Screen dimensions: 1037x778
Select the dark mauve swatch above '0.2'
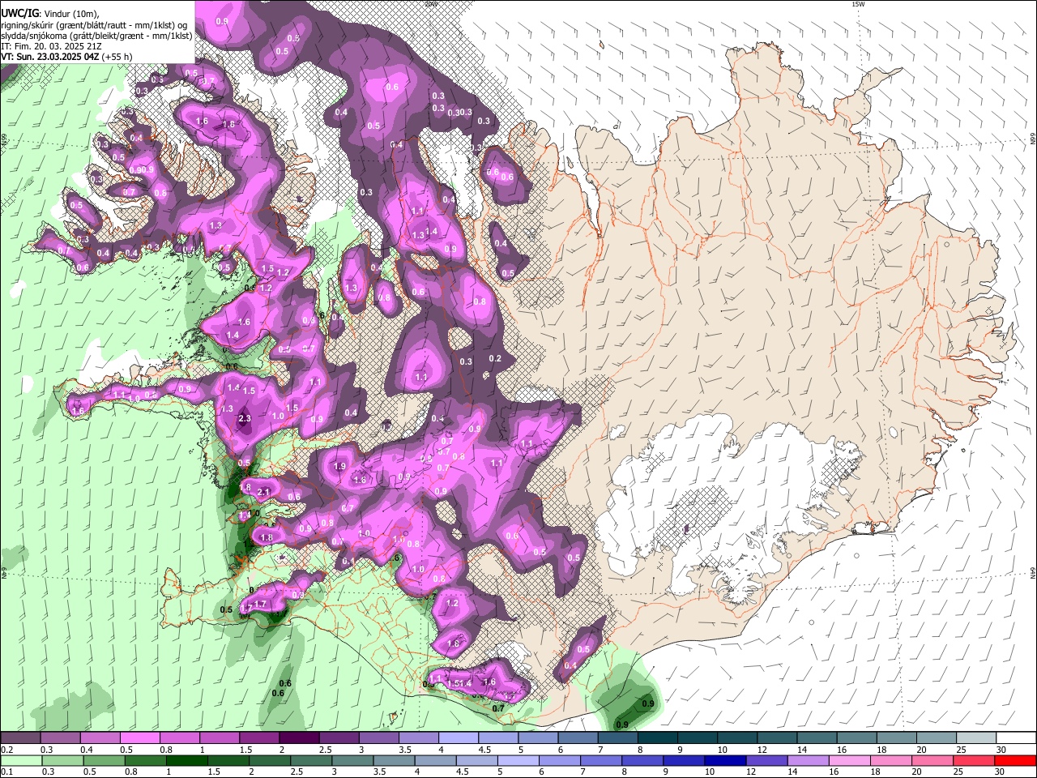pyautogui.click(x=20, y=737)
